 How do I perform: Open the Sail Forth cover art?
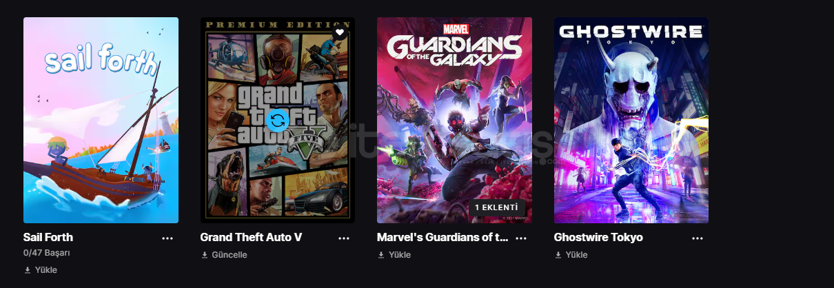(x=101, y=120)
